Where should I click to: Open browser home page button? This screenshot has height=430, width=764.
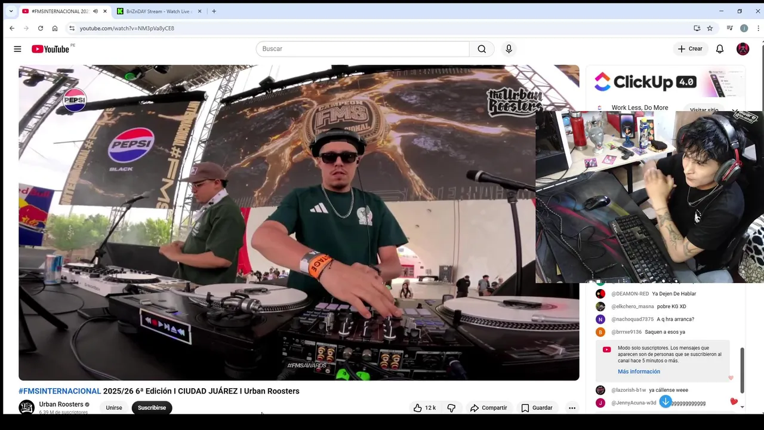[x=55, y=28]
